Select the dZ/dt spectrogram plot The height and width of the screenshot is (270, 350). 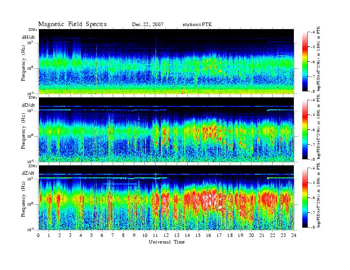click(x=166, y=198)
